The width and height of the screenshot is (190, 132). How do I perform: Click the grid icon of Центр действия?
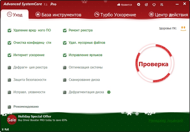click(151, 15)
